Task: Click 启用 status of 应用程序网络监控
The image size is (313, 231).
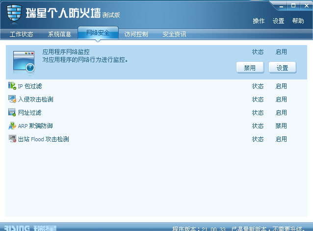Action: pos(281,52)
